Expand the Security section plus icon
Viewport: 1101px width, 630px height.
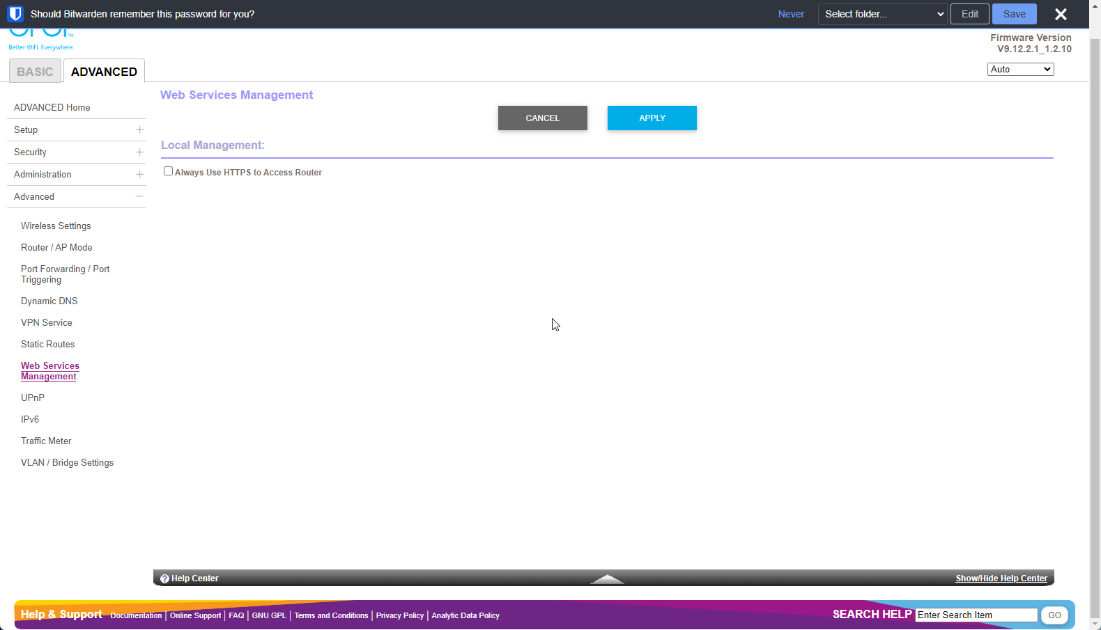pos(139,152)
